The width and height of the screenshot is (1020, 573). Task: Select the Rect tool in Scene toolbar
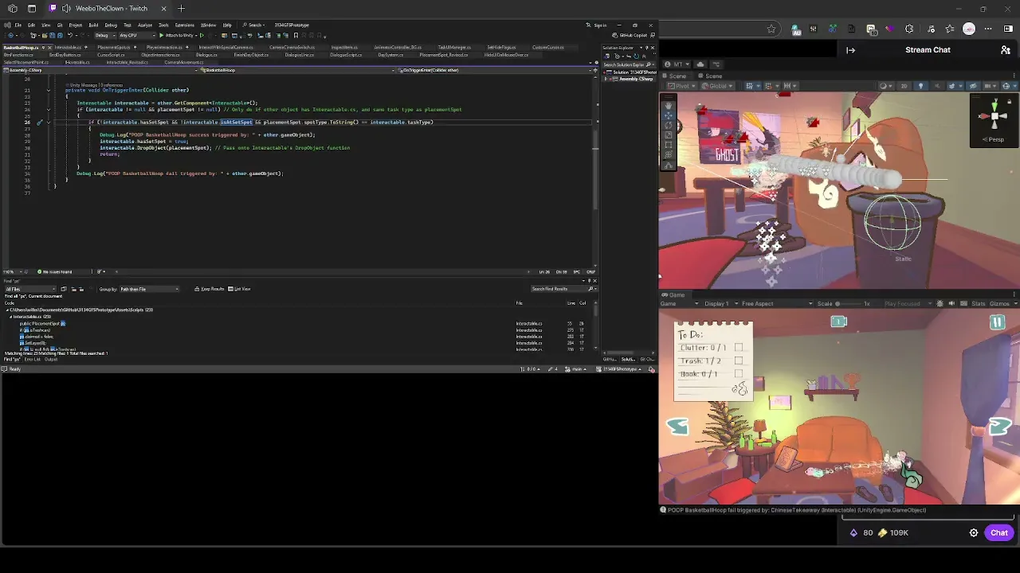coord(669,144)
